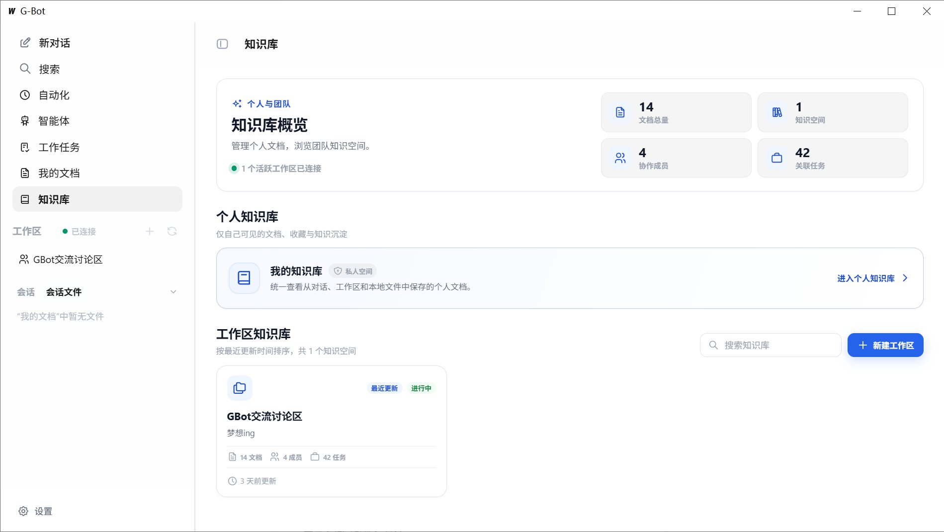Click the settings gear icon

23,511
